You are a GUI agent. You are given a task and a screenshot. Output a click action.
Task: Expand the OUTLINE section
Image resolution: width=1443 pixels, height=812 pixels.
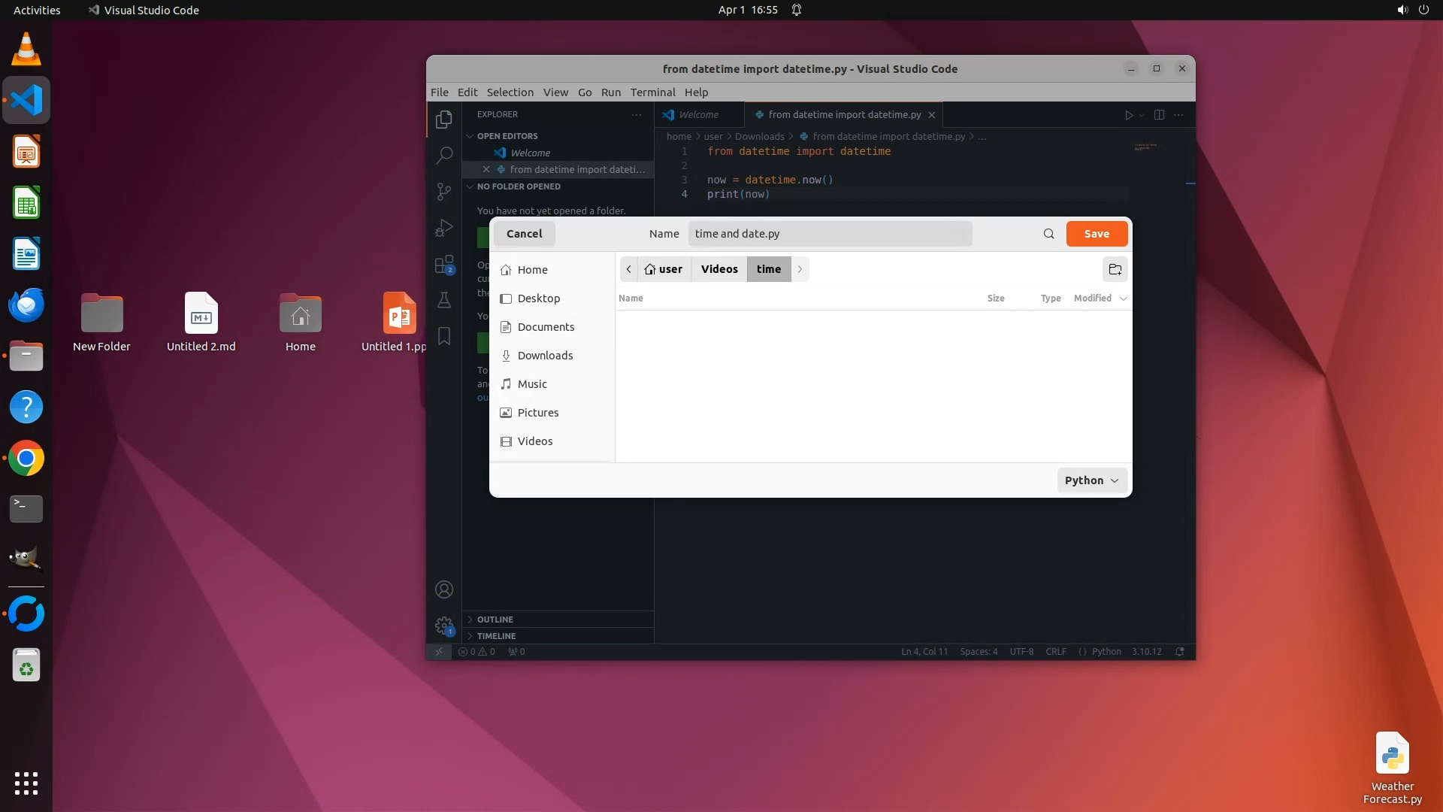pyautogui.click(x=495, y=620)
